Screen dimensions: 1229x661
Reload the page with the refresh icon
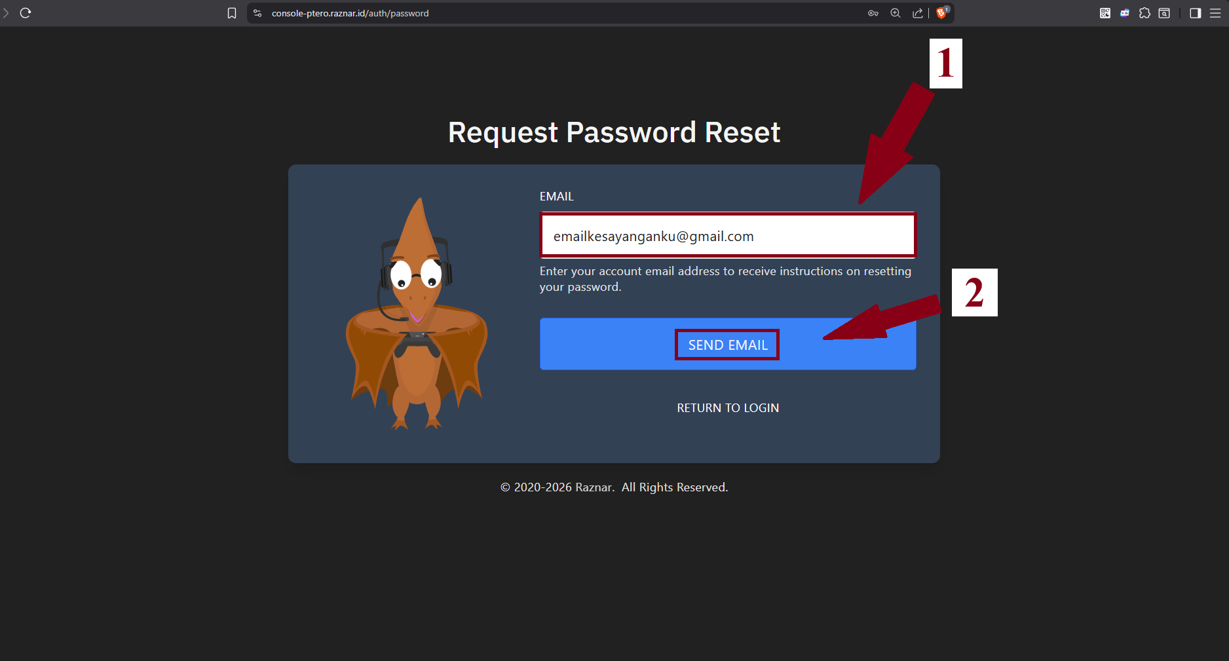pyautogui.click(x=26, y=13)
